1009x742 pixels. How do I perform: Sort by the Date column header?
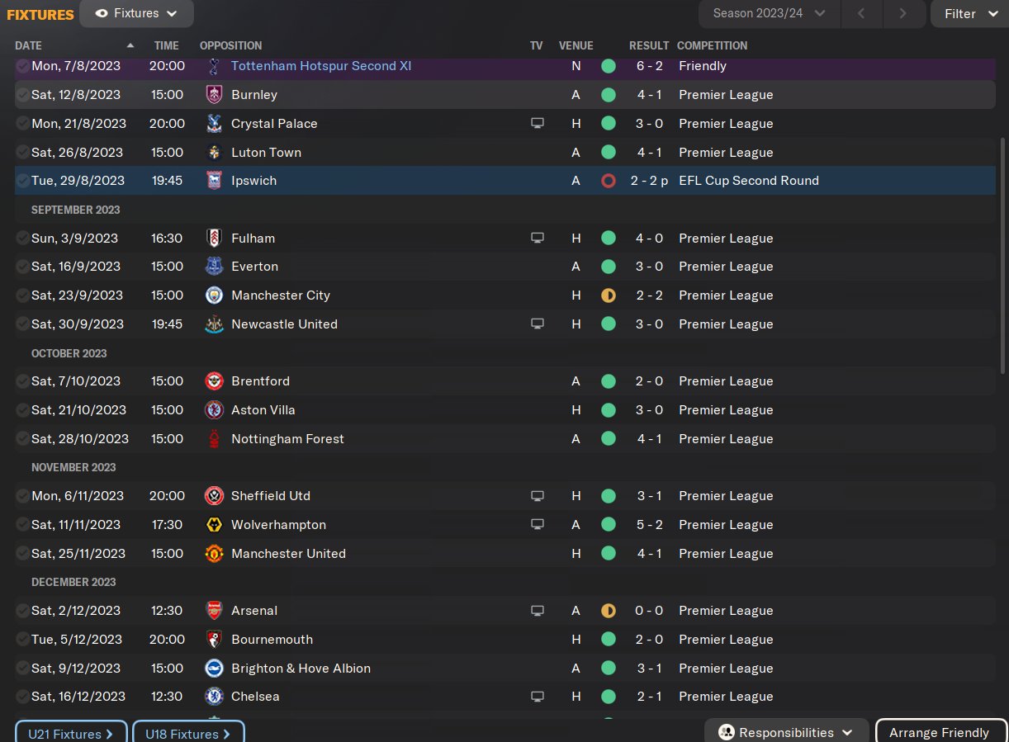pyautogui.click(x=29, y=45)
